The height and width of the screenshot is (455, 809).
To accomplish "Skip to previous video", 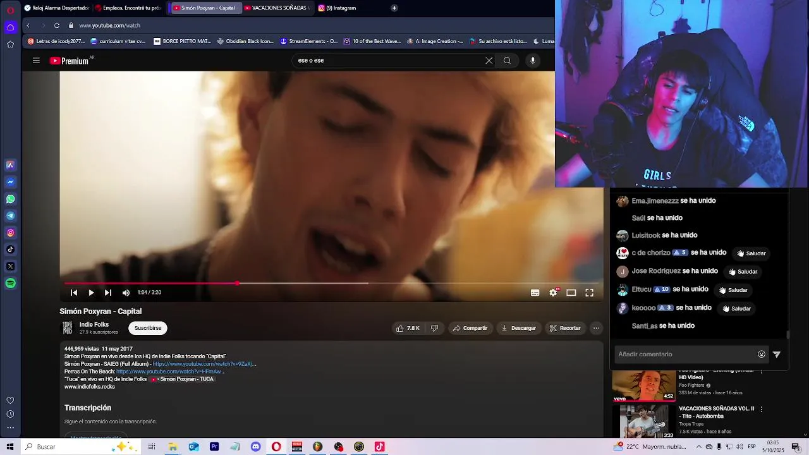I will click(x=74, y=293).
